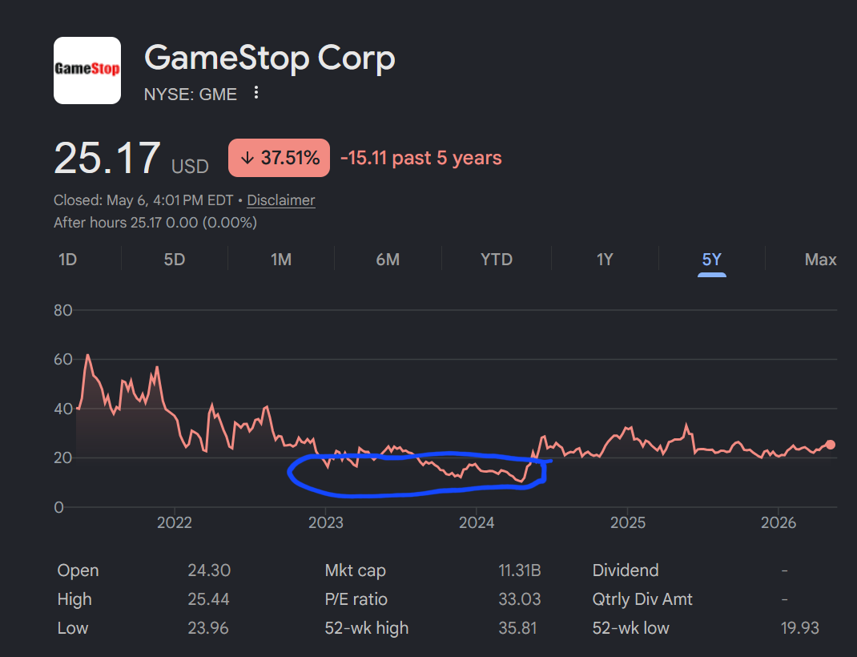Show the 1Y chart range

(605, 259)
